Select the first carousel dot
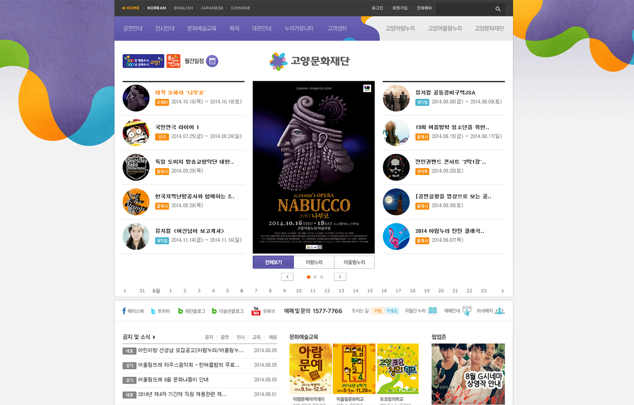 [x=309, y=277]
